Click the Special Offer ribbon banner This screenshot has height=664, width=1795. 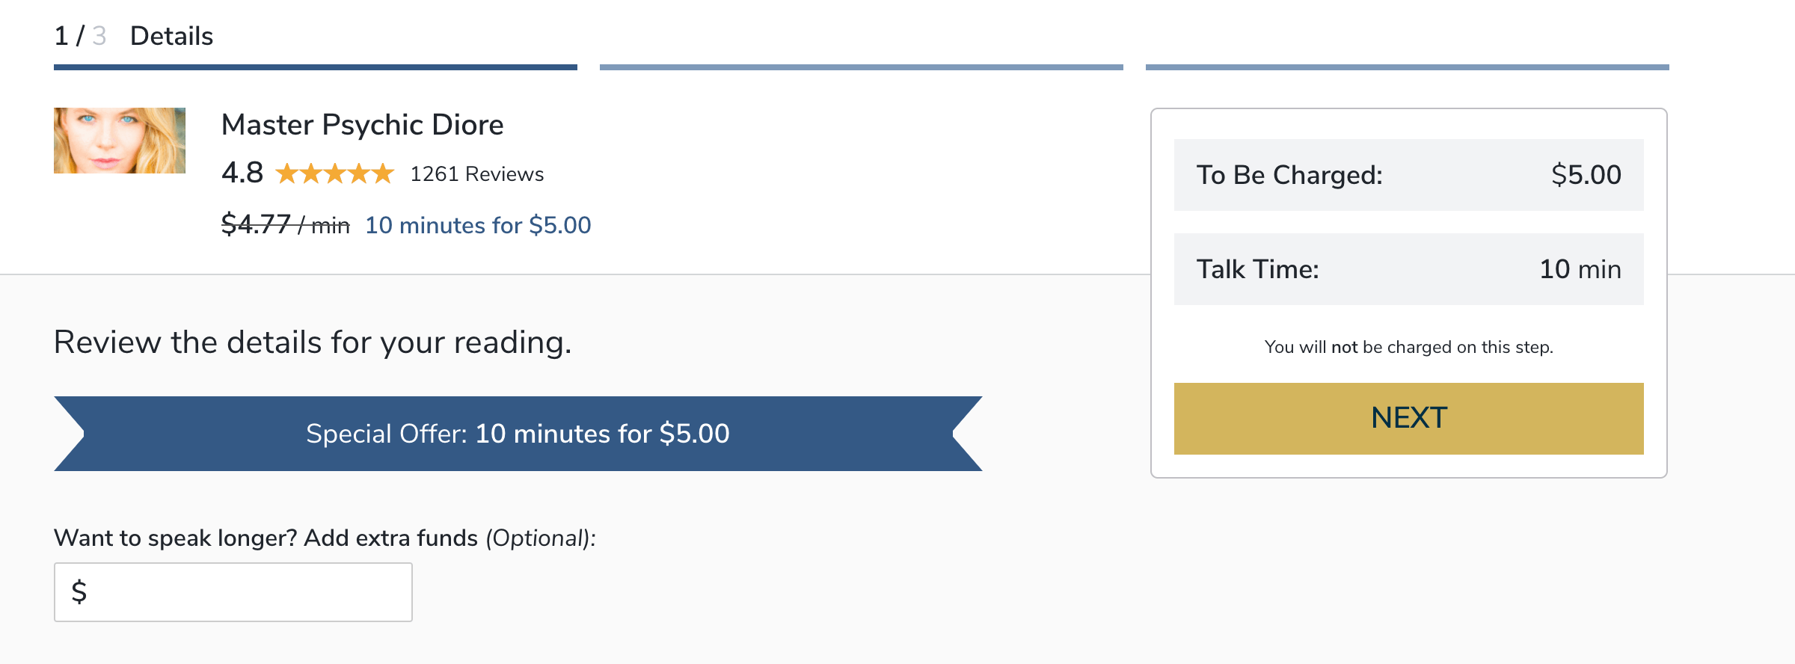click(x=518, y=434)
